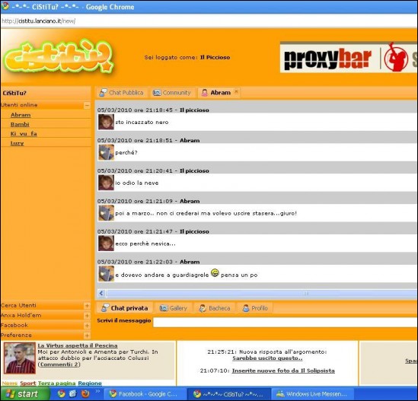Expand the Preferenze section

click(x=87, y=336)
